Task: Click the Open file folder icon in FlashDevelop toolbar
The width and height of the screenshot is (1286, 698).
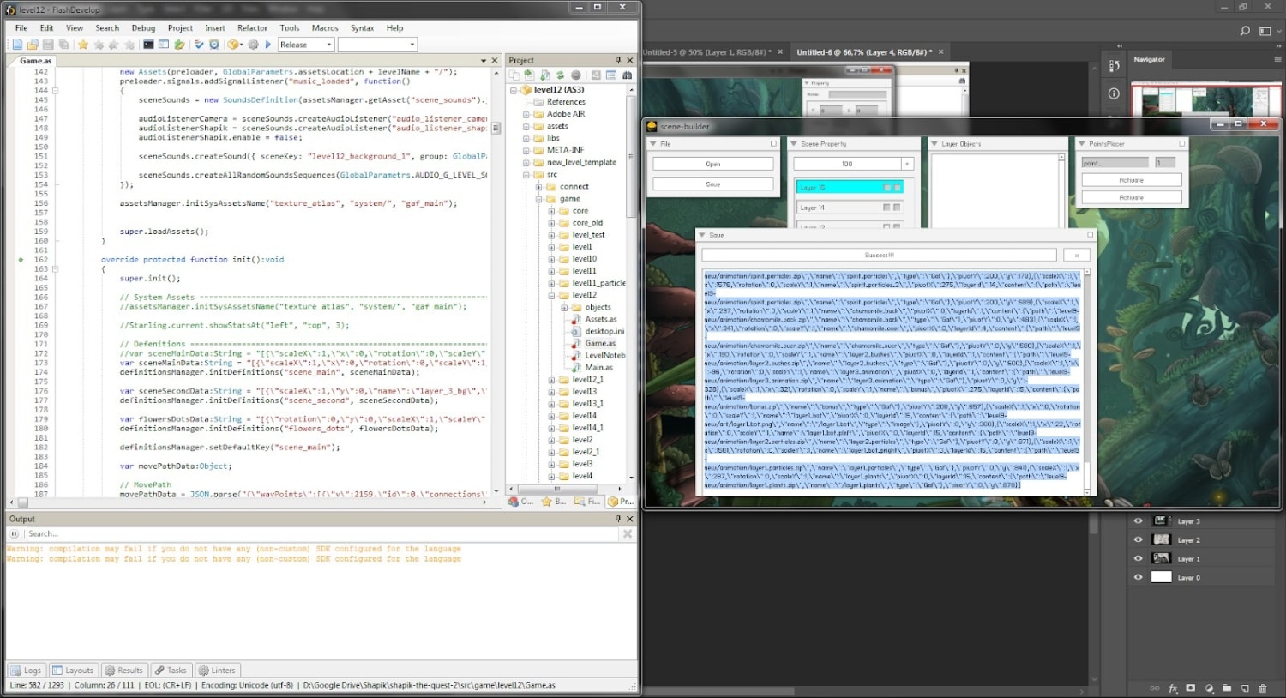Action: (33, 45)
